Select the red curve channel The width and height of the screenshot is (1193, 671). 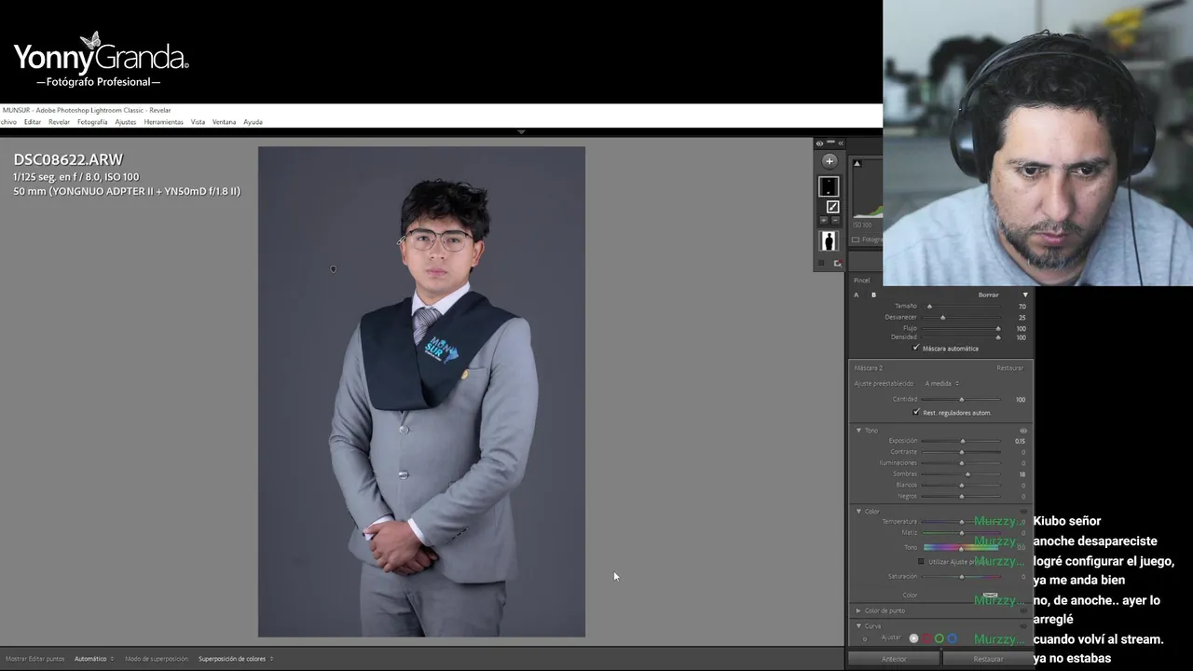926,638
